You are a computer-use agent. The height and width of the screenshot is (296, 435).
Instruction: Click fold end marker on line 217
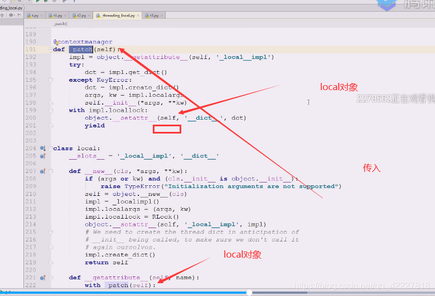click(51, 247)
